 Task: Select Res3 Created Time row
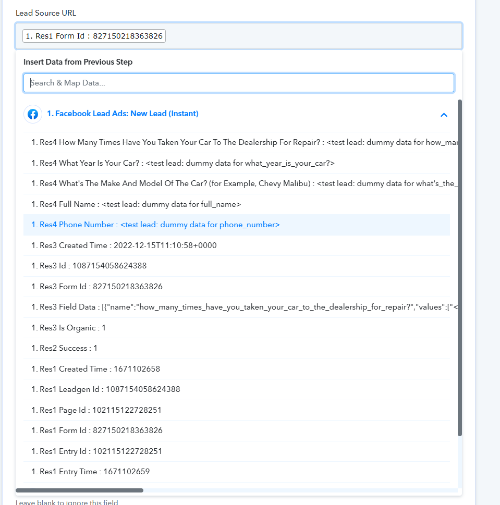237,245
